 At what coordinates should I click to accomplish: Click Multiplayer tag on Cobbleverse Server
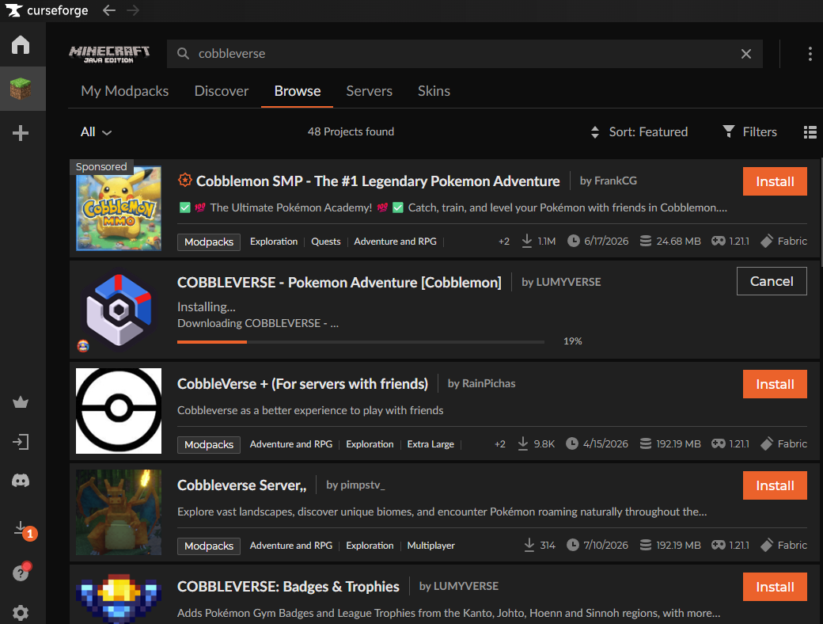pos(431,546)
